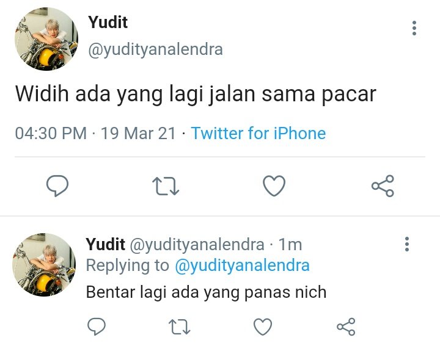
Task: View Yudit's profile picture on main tweet
Action: click(x=46, y=39)
